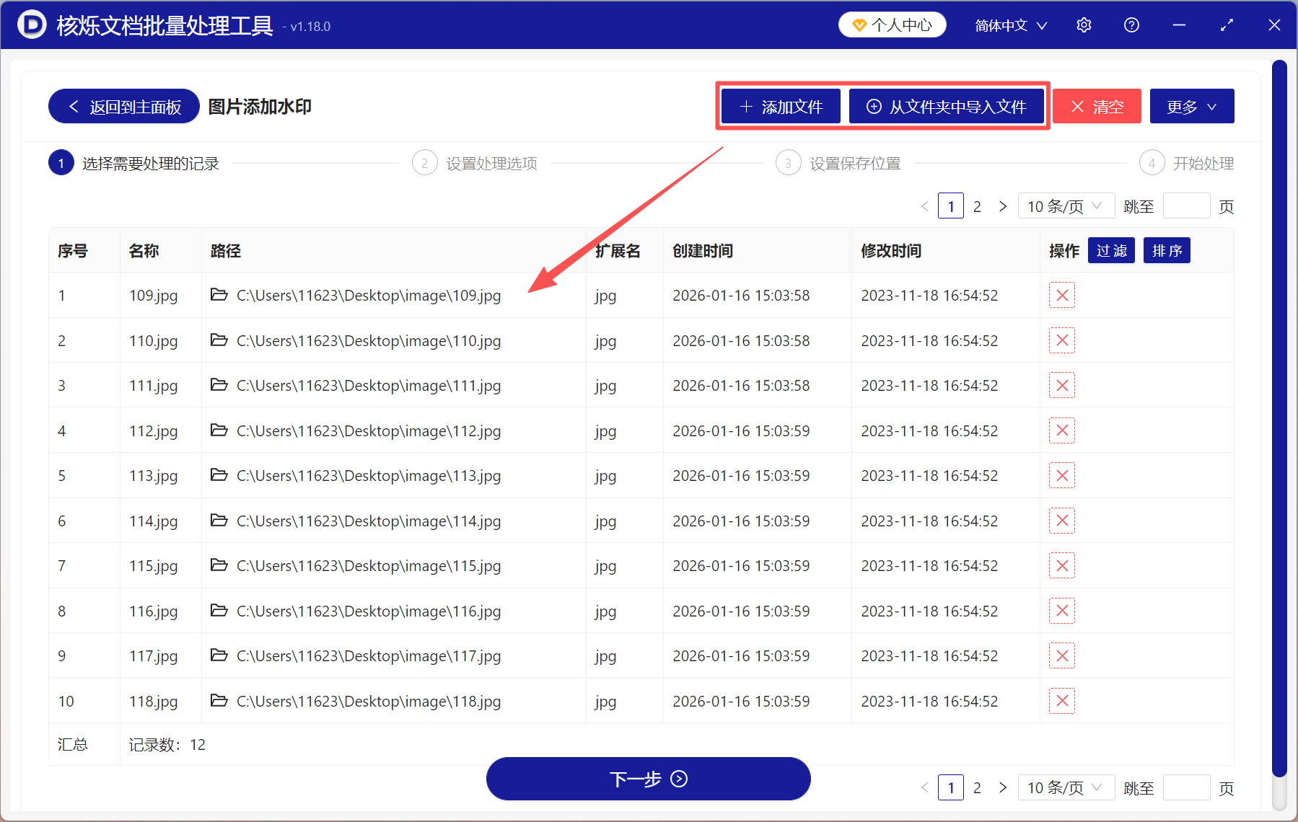Screen dimensions: 1298x822
Task: Click the fullscreen expand icon in titlebar
Action: pyautogui.click(x=1227, y=25)
